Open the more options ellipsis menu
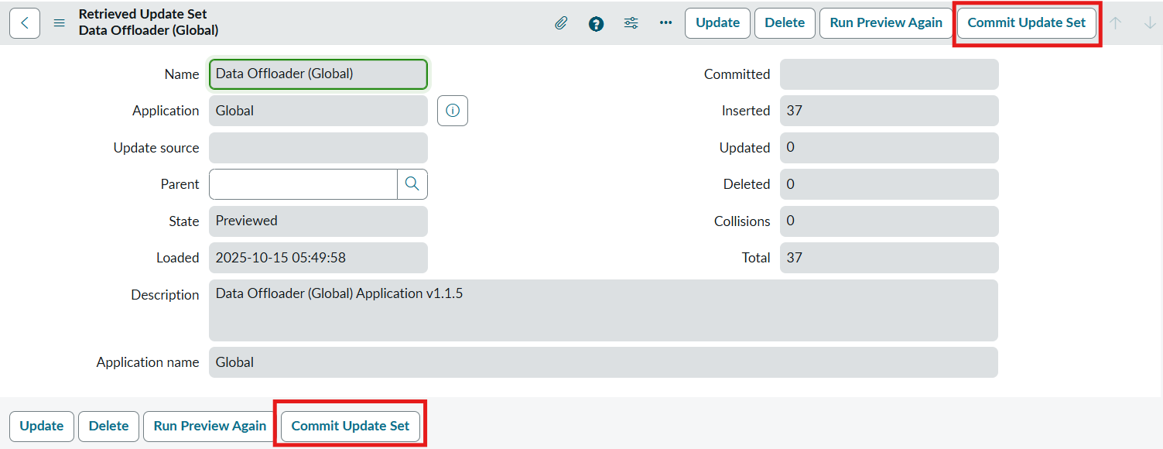The height and width of the screenshot is (449, 1163). pyautogui.click(x=665, y=23)
